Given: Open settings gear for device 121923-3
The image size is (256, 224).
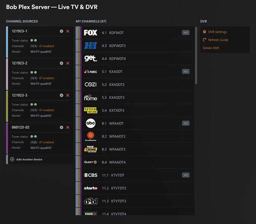Looking at the screenshot, I should 61,95.
